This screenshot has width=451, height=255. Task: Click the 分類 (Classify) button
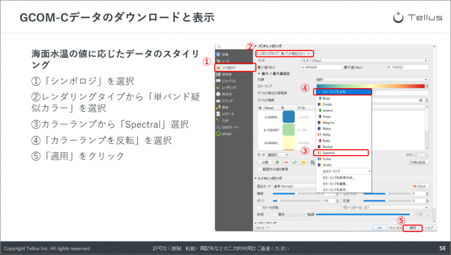pyautogui.click(x=265, y=162)
